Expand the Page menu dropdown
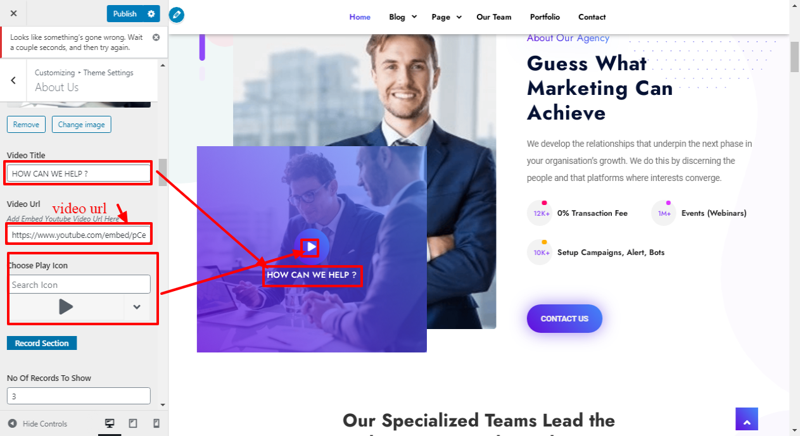Image resolution: width=800 pixels, height=436 pixels. (x=447, y=17)
